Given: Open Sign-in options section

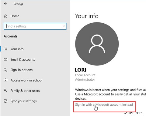Looking at the screenshot, I should (22, 70).
